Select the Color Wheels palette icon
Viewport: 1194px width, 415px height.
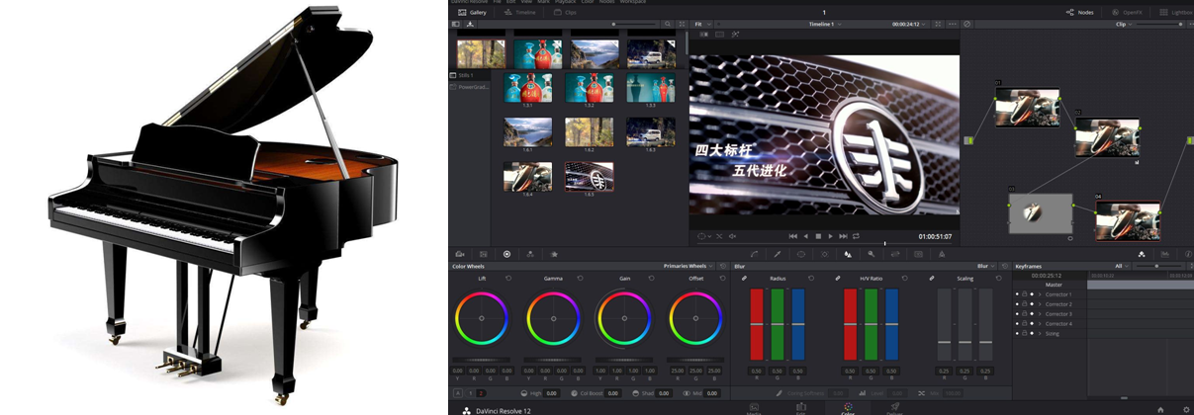[506, 254]
